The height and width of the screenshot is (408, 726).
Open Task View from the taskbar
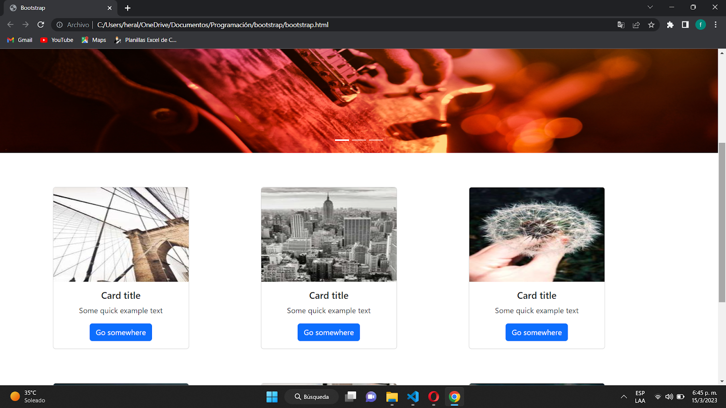[x=350, y=397]
